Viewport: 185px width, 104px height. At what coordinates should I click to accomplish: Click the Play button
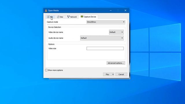coord(107,75)
